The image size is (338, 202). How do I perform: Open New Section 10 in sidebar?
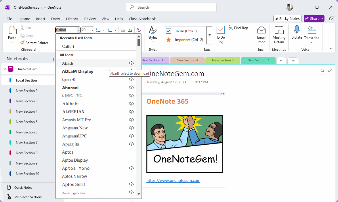(x=28, y=174)
